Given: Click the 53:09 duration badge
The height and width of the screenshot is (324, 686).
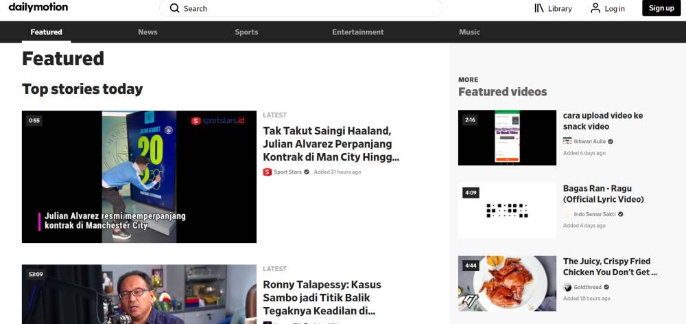Looking at the screenshot, I should click(36, 274).
